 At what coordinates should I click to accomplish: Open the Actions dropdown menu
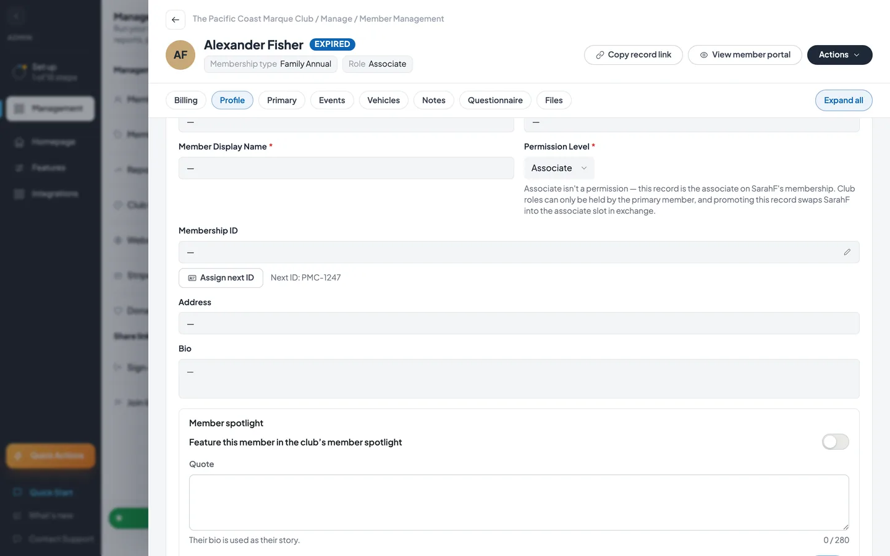tap(839, 55)
